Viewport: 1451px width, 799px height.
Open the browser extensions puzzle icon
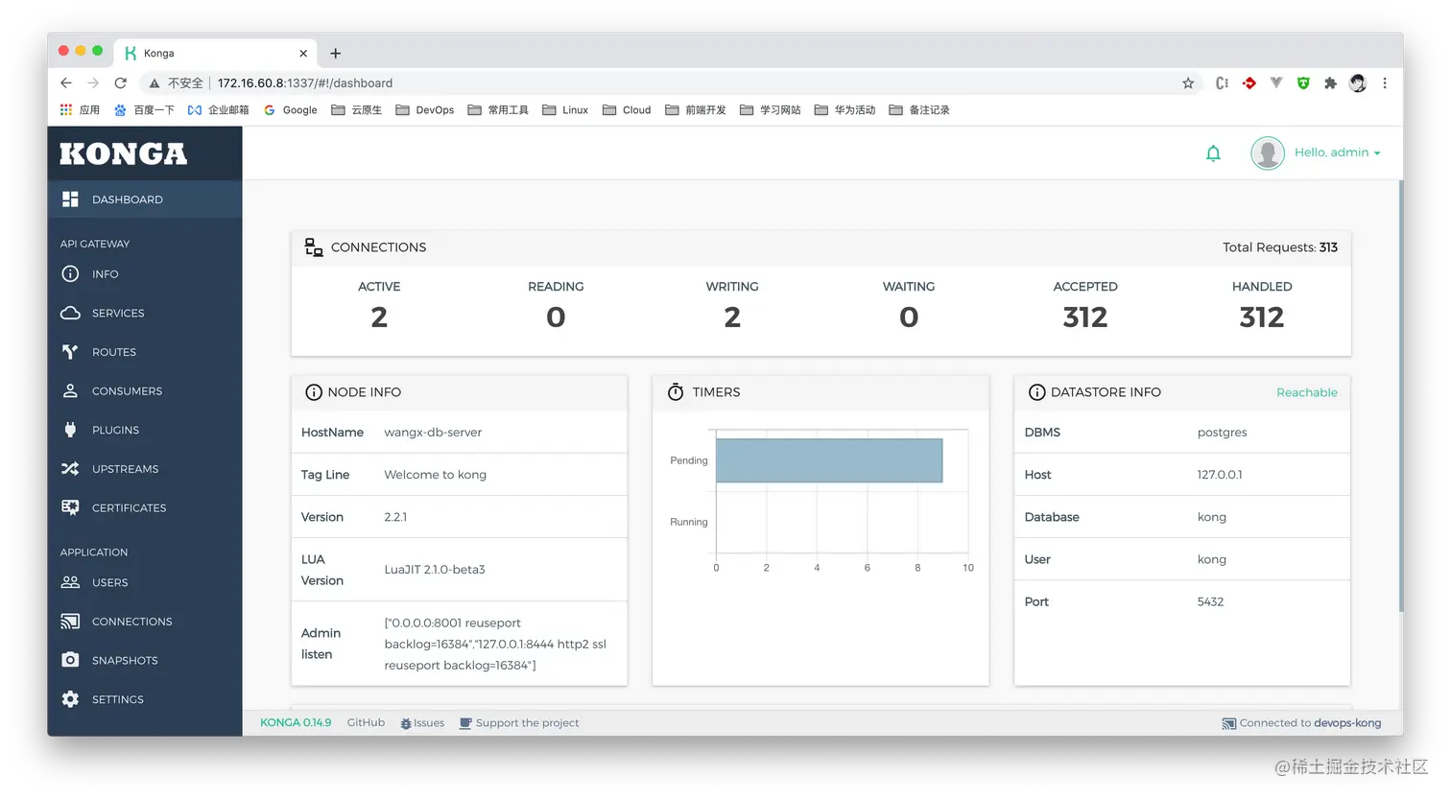coord(1330,83)
